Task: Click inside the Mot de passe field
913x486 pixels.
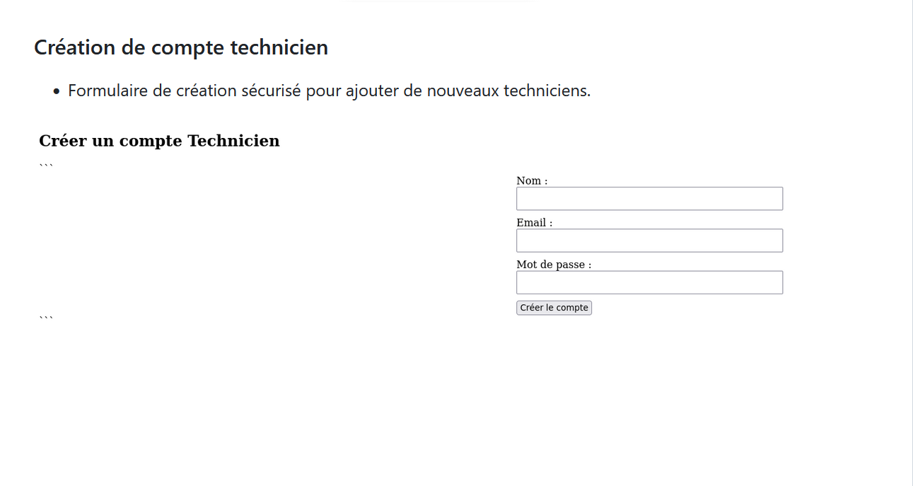Action: [649, 282]
